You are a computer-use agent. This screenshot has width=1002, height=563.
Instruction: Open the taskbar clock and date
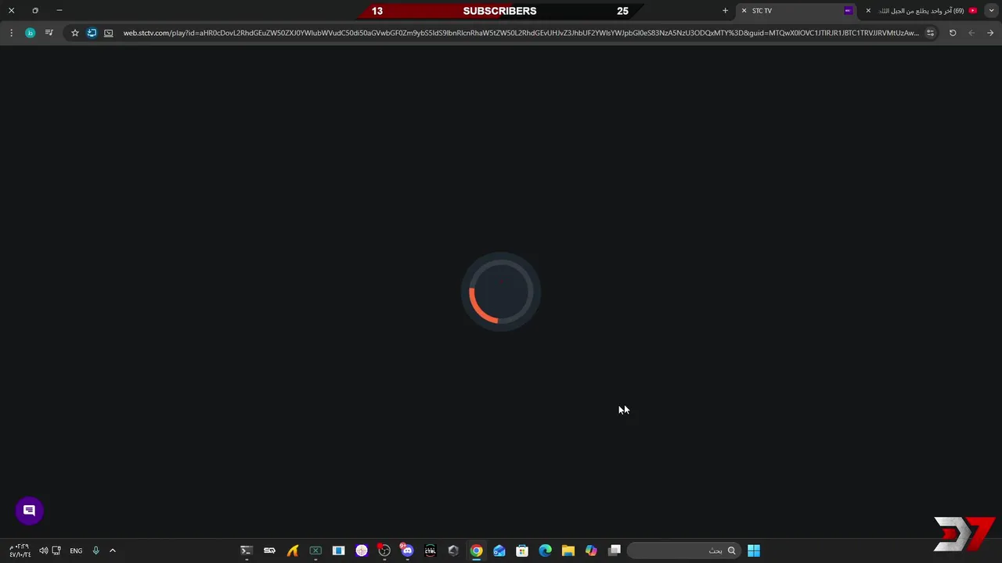coord(20,550)
